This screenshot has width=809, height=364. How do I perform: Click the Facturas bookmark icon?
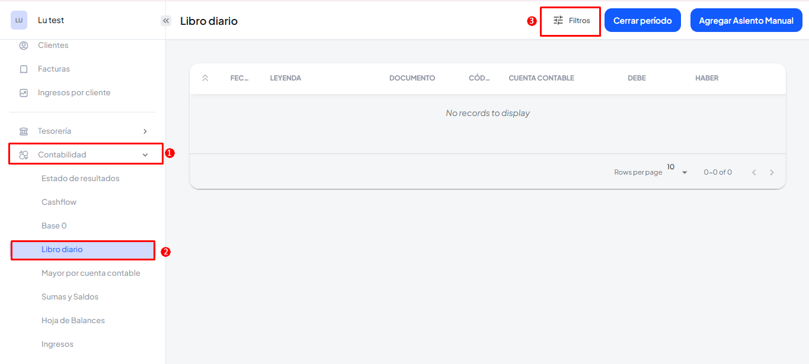click(x=24, y=69)
